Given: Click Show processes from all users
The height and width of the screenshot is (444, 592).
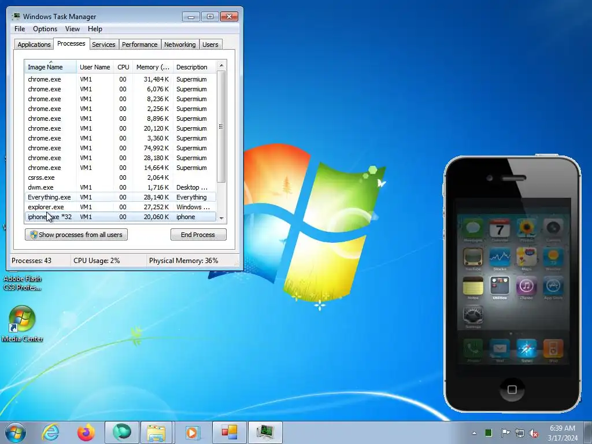Looking at the screenshot, I should coord(76,235).
